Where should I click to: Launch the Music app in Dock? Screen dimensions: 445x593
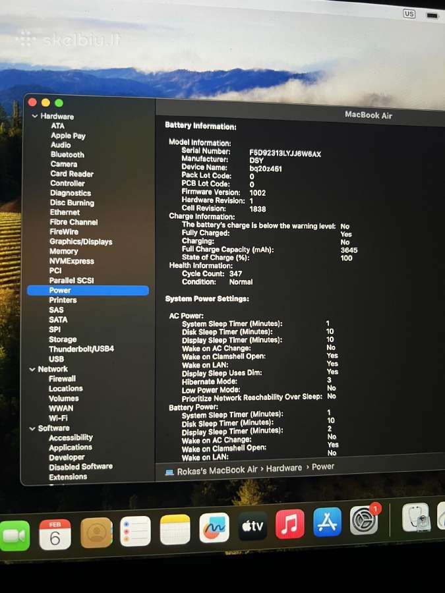pos(290,524)
